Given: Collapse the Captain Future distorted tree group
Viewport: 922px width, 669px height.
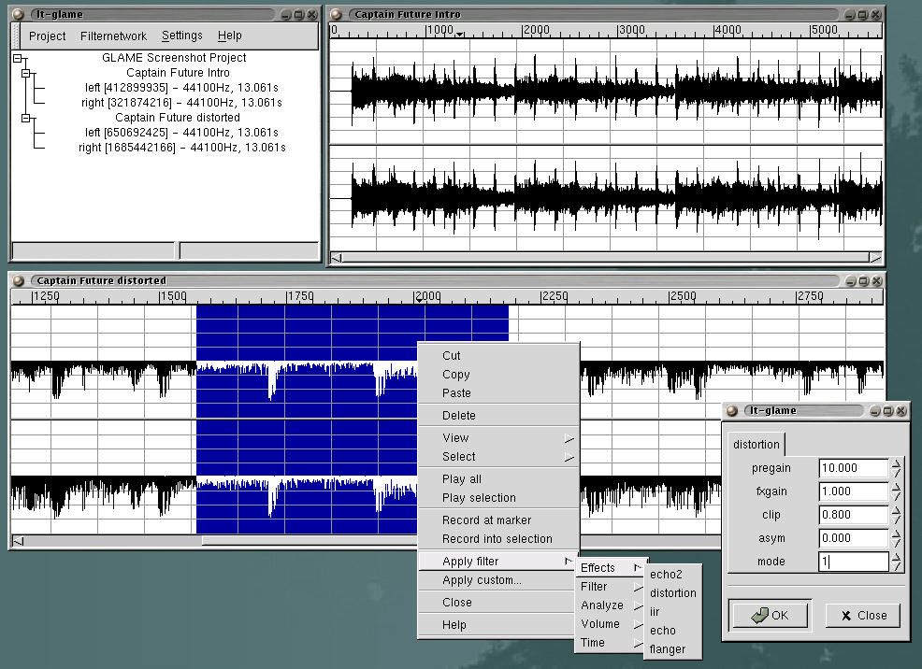Looking at the screenshot, I should (x=26, y=118).
